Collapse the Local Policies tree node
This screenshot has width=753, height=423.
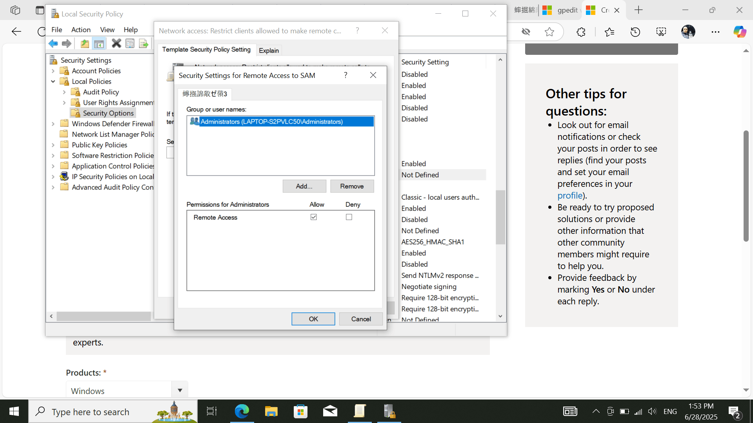tap(53, 81)
